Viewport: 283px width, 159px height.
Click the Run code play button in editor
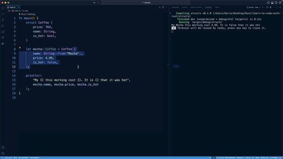coord(160,8)
